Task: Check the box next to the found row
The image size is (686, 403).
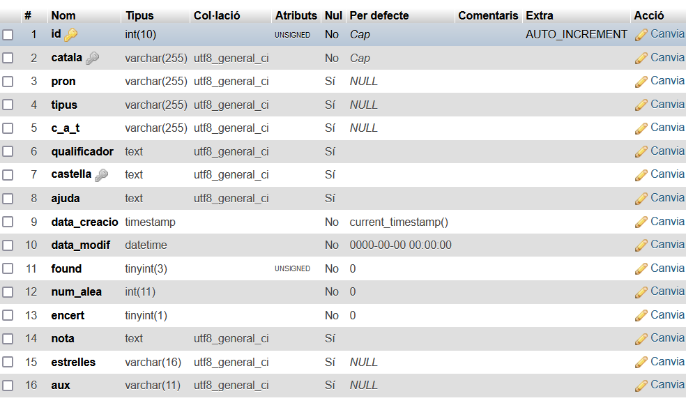Action: [x=8, y=268]
